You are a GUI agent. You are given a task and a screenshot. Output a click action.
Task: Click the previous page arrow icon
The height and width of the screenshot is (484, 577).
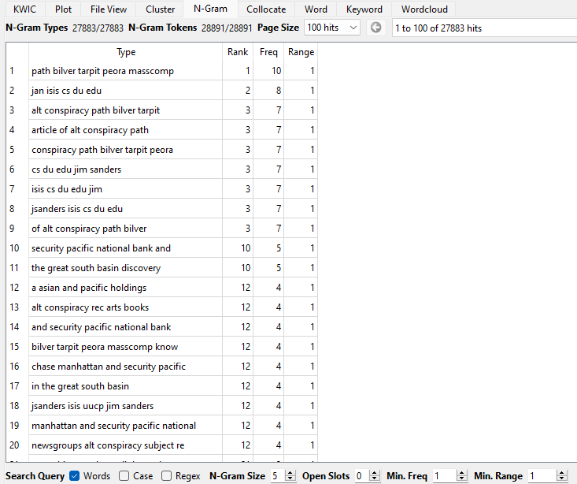(375, 28)
